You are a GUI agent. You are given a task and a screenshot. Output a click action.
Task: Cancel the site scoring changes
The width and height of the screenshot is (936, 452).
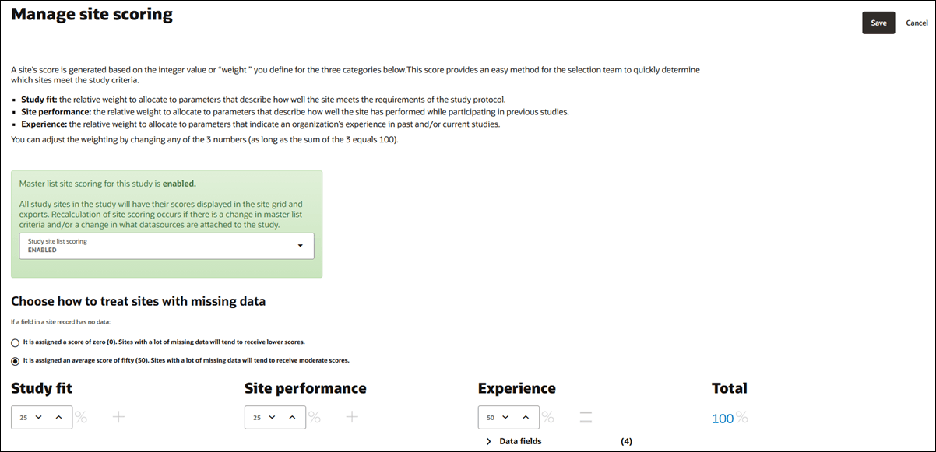point(917,23)
